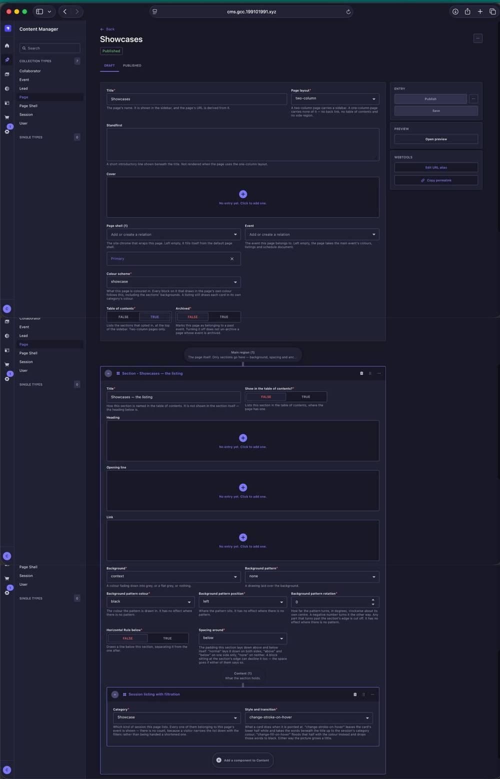The image size is (500, 779).
Task: Switch to the PUBLISHED tab
Action: (x=132, y=65)
